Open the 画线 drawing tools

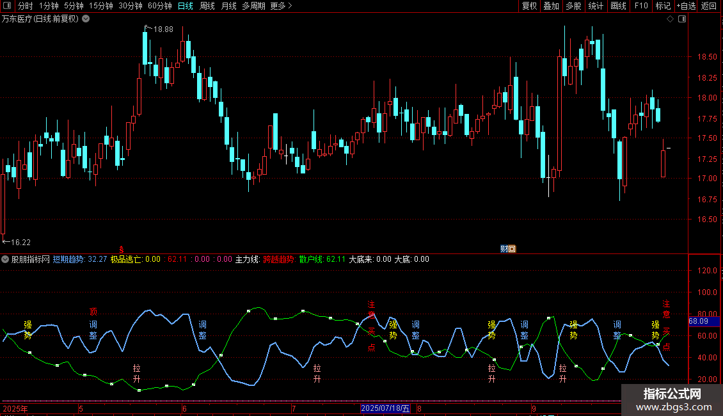(618, 6)
